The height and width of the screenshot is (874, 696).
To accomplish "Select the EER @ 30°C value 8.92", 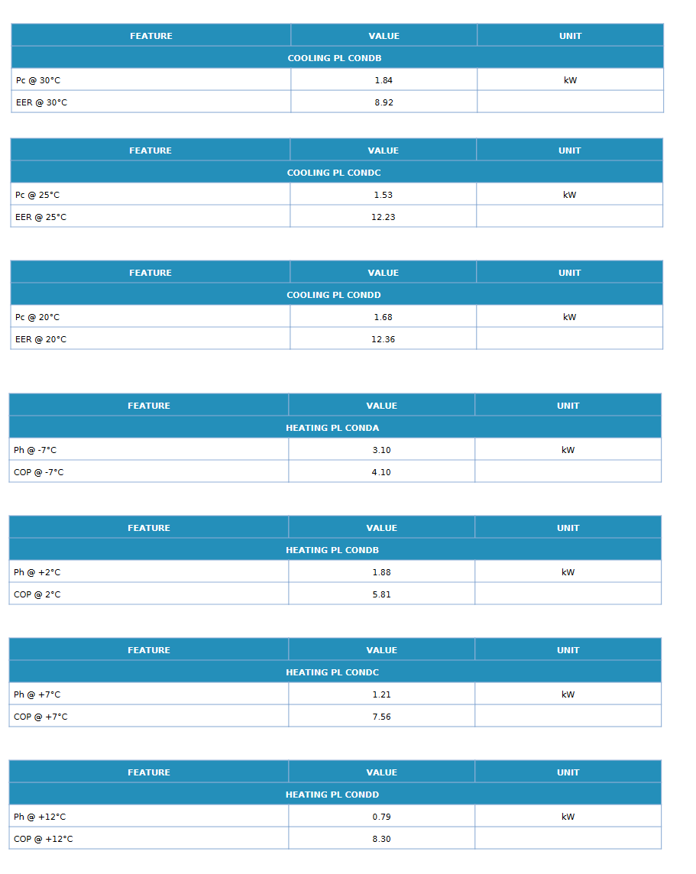I will pos(384,102).
